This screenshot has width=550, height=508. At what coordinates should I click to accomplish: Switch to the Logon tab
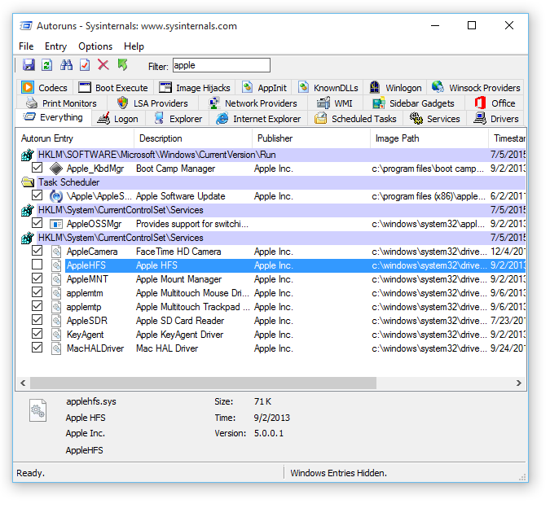[x=118, y=119]
